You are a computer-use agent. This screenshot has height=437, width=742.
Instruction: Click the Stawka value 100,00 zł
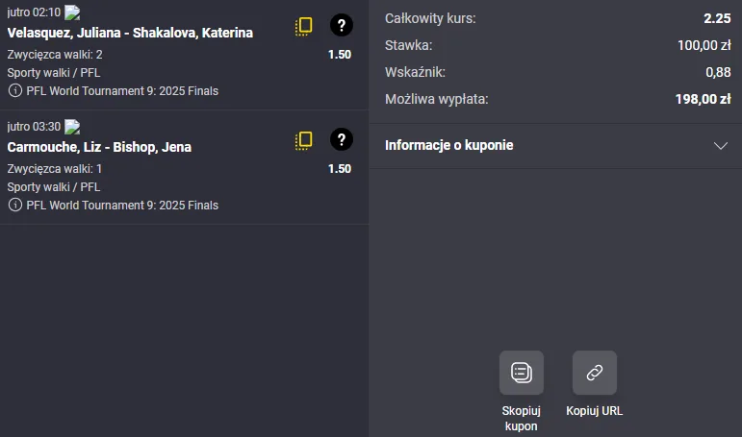pyautogui.click(x=704, y=45)
